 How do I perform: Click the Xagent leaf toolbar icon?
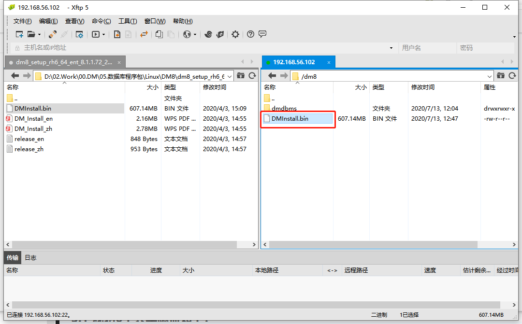coord(220,34)
